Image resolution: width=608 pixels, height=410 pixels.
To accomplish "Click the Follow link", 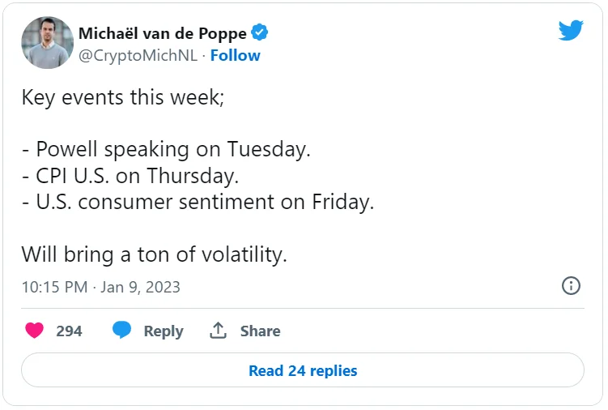I will pyautogui.click(x=235, y=55).
